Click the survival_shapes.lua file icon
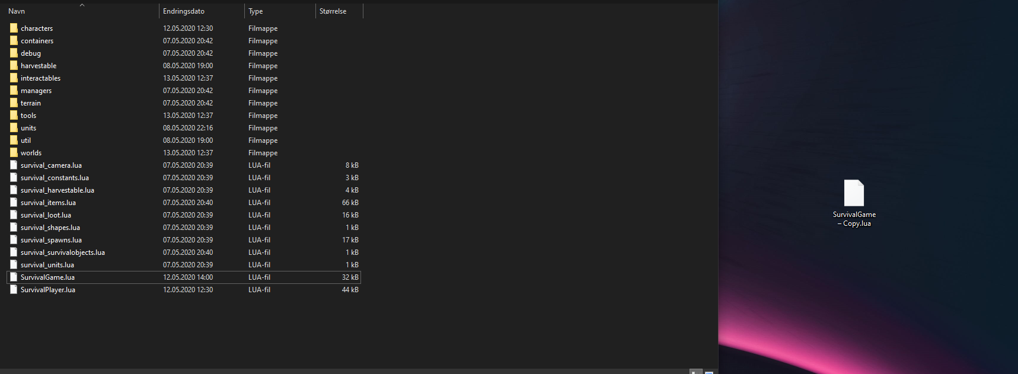The image size is (1018, 374). click(x=14, y=227)
